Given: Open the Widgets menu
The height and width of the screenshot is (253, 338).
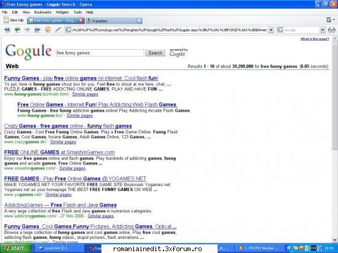Looking at the screenshot, I should 62,12.
